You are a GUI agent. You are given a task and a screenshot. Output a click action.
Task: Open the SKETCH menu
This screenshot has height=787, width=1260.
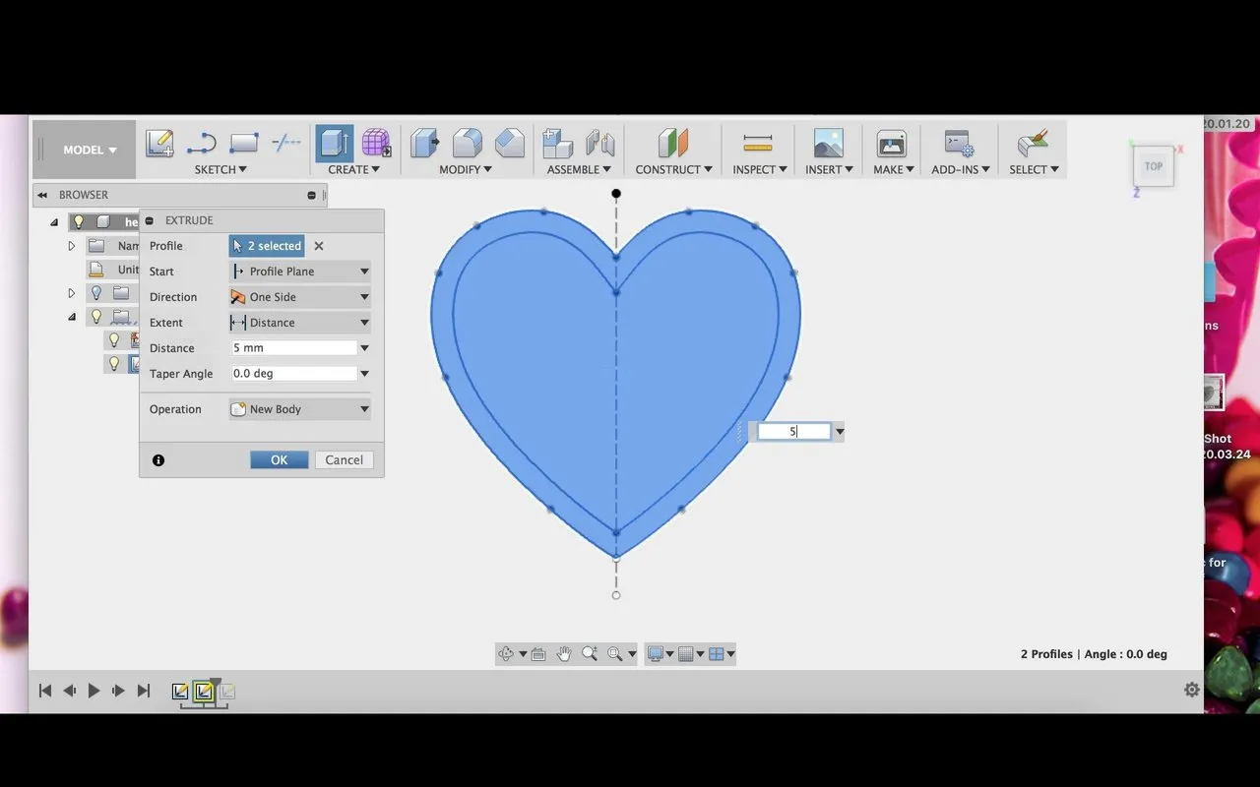click(220, 169)
